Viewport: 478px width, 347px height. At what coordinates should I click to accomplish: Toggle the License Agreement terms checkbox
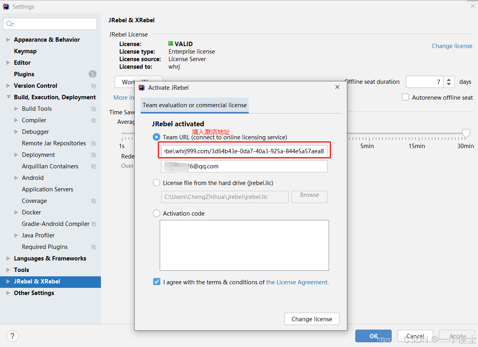[x=157, y=282]
